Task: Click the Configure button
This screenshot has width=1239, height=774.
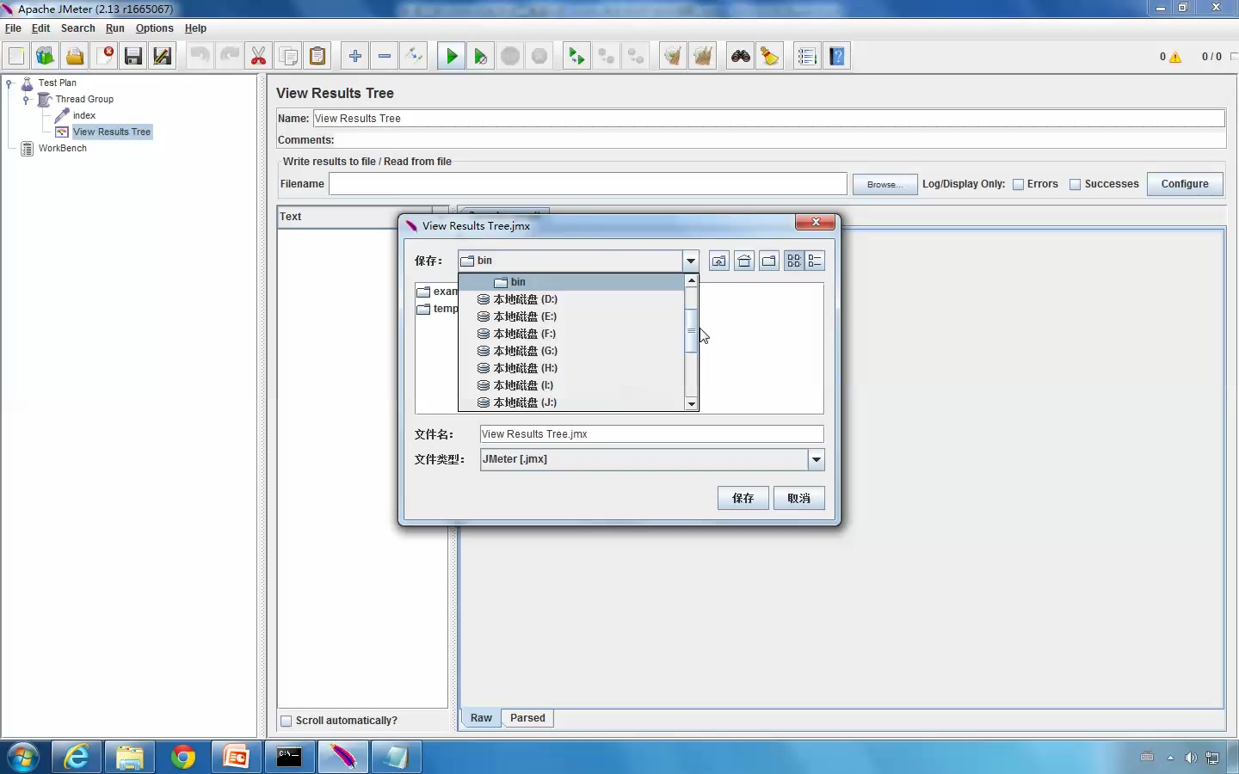Action: pos(1185,184)
